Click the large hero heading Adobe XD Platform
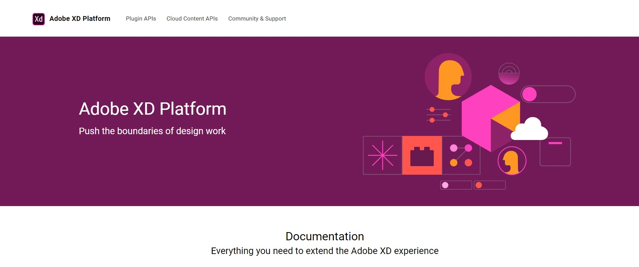The width and height of the screenshot is (639, 267). [x=153, y=109]
